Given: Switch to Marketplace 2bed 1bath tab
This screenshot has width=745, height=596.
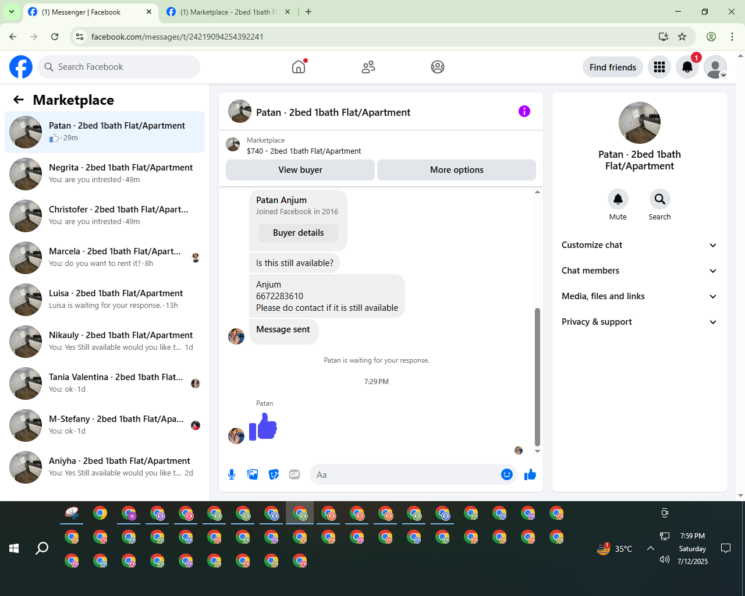Looking at the screenshot, I should coord(229,12).
